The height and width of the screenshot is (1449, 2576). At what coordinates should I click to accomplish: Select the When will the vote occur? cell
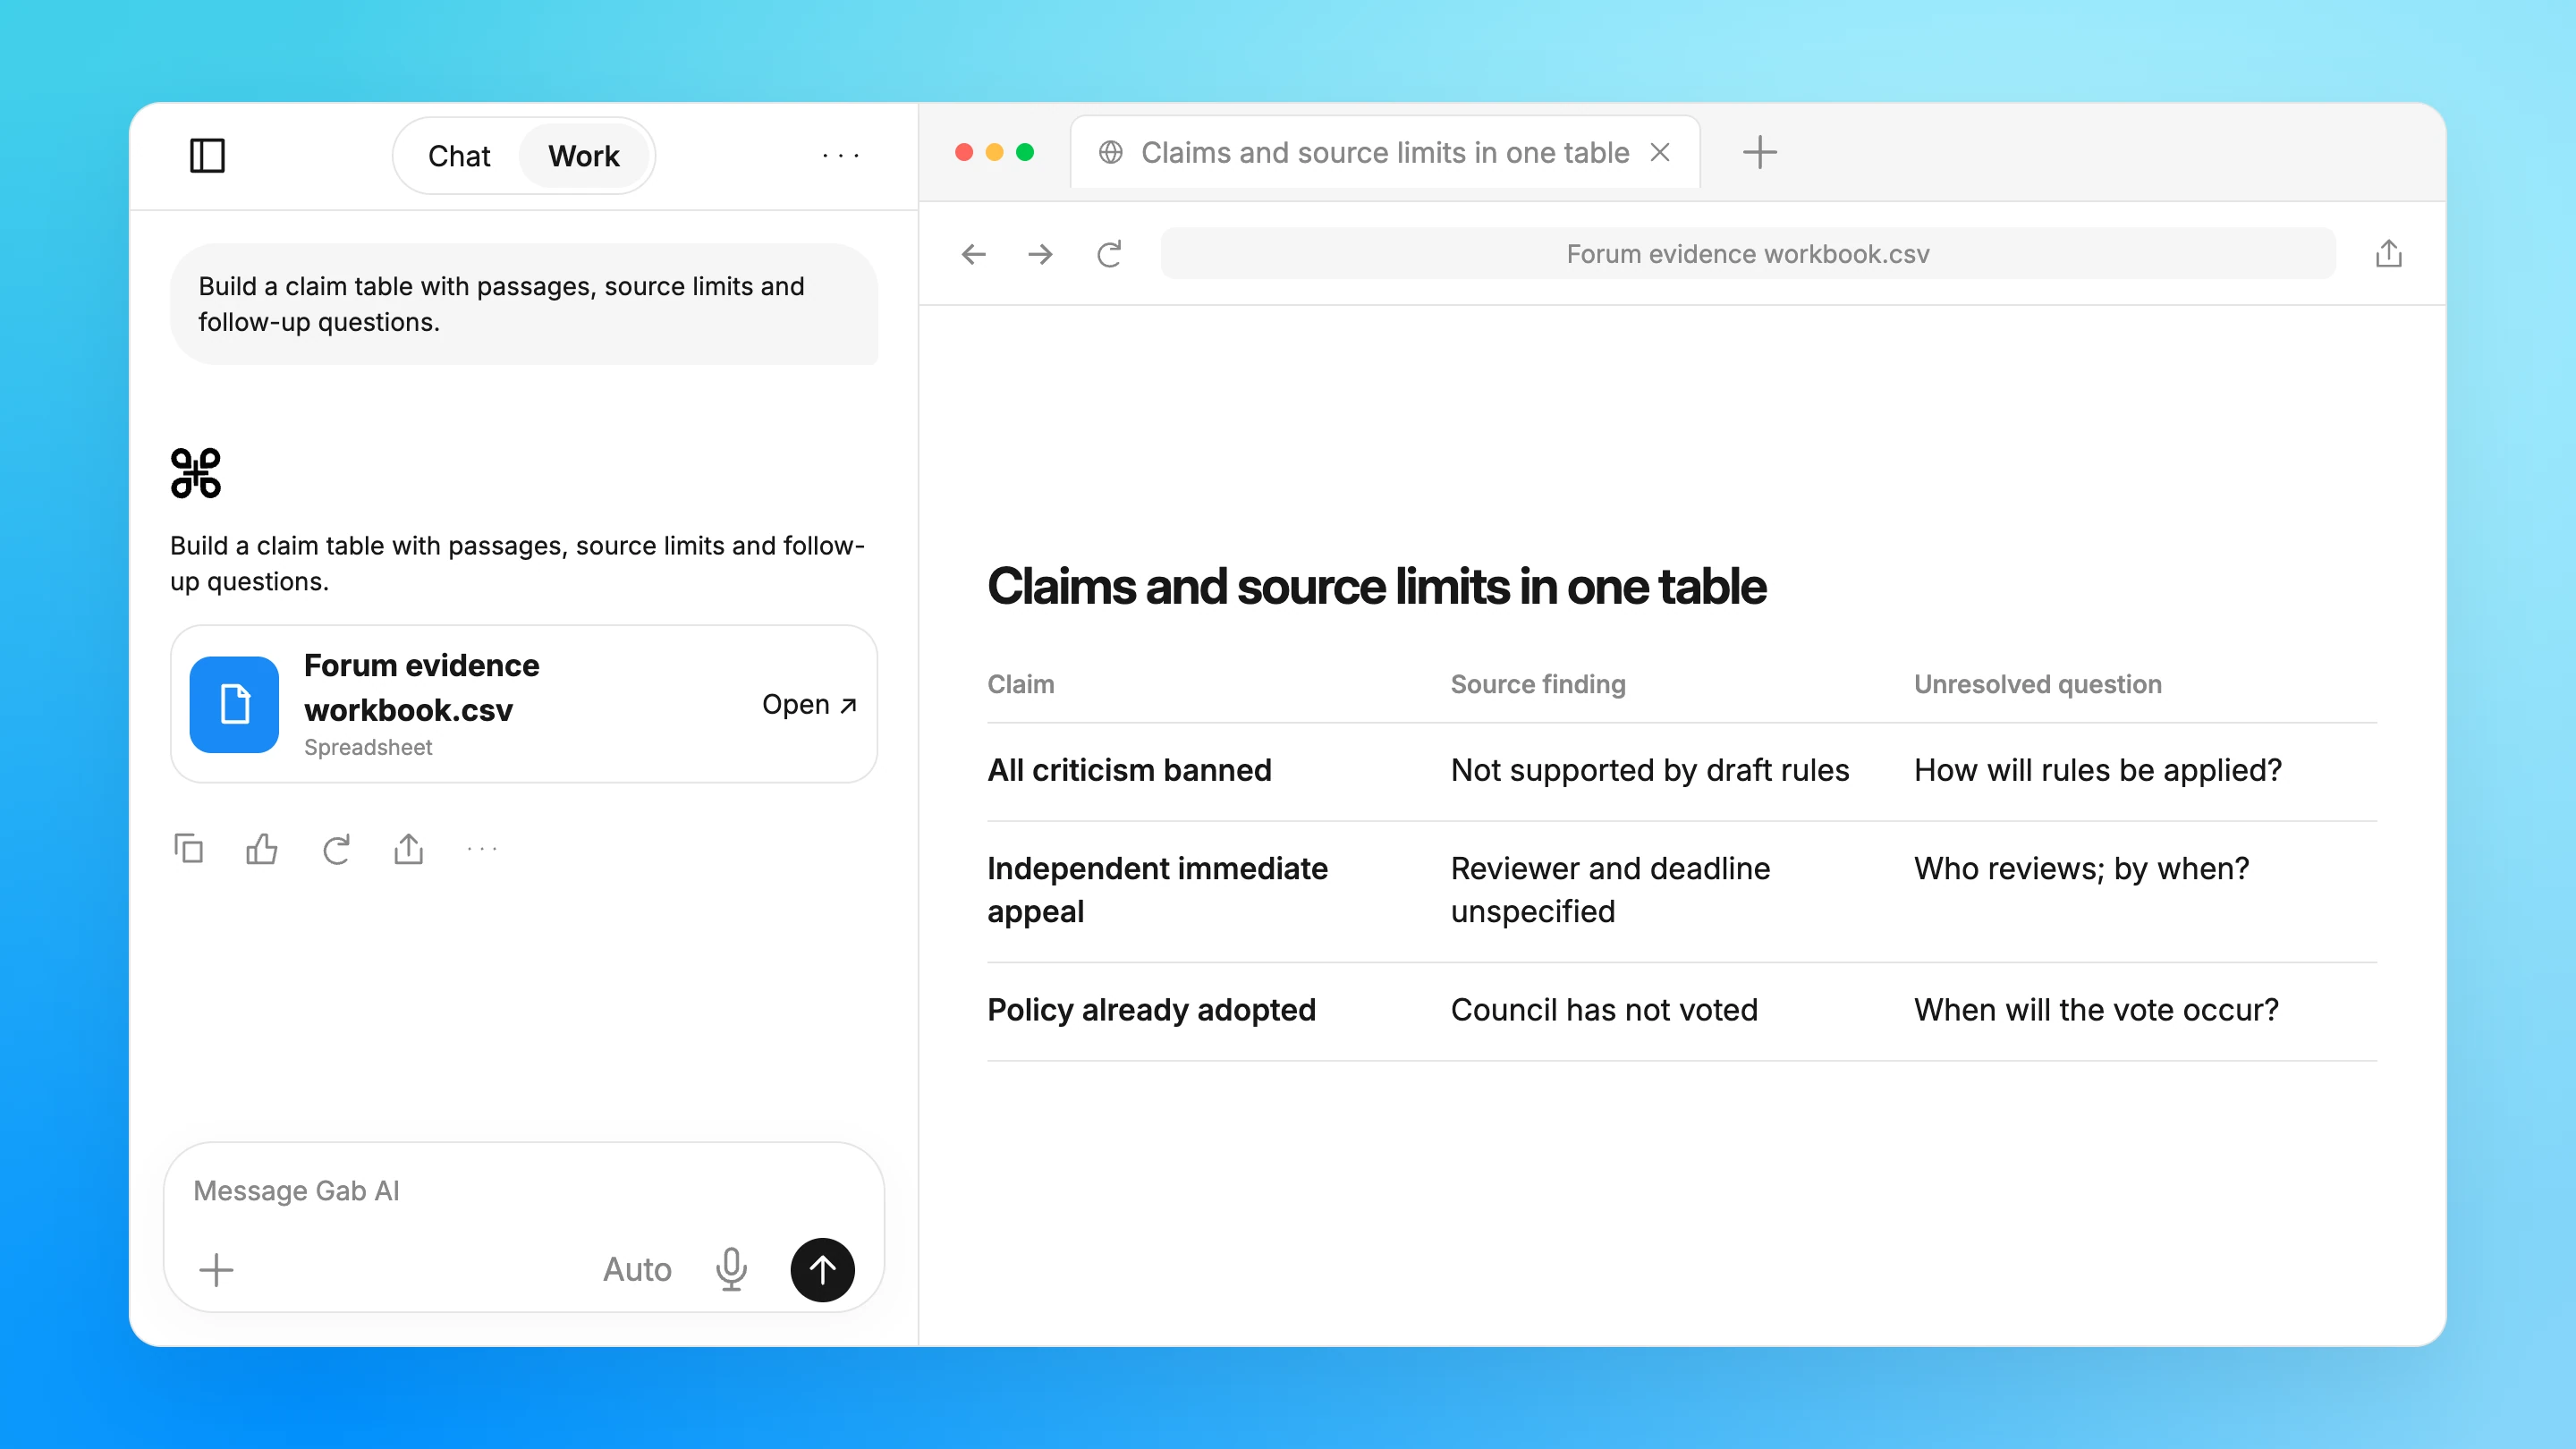[x=2096, y=1010]
